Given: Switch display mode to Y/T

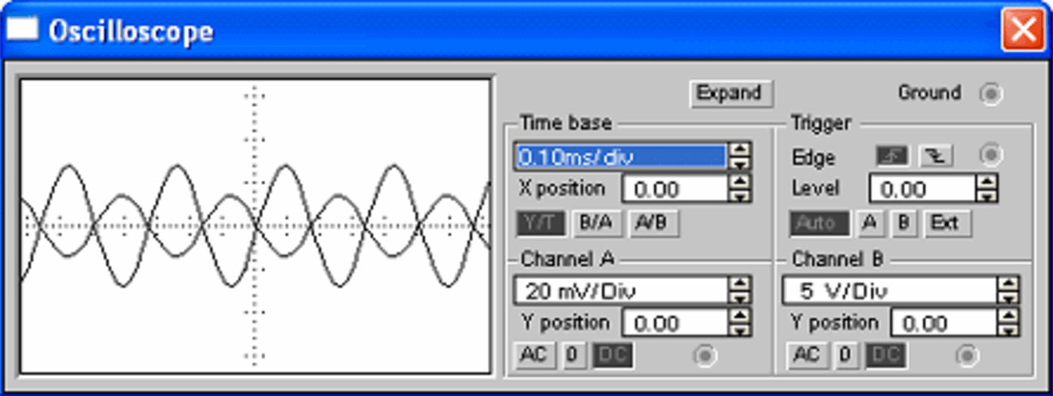Looking at the screenshot, I should click(x=540, y=223).
